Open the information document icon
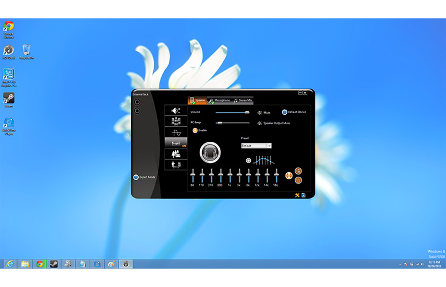The image size is (446, 287). tap(303, 195)
